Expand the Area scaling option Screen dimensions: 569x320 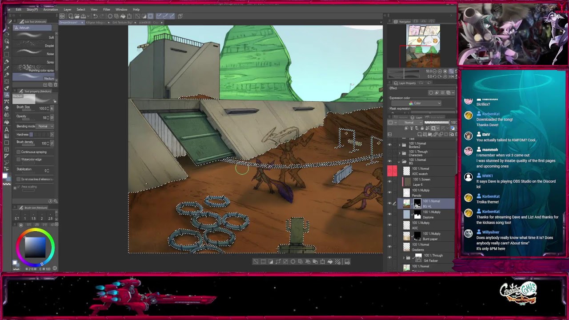click(15, 187)
